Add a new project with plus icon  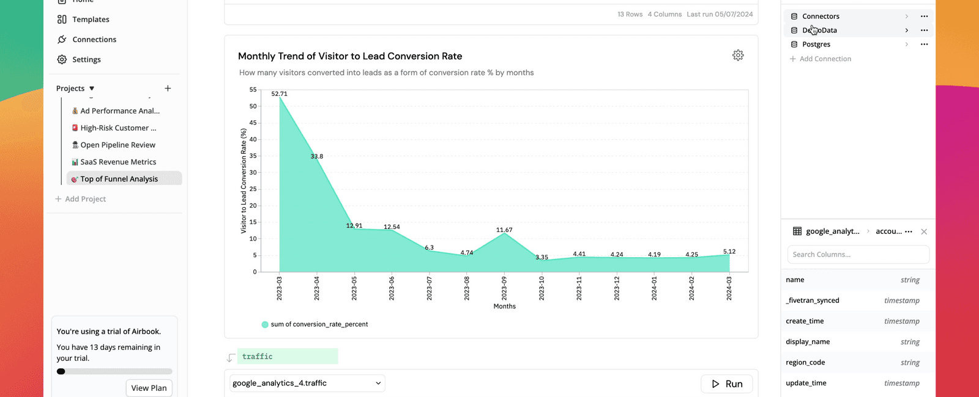pyautogui.click(x=168, y=89)
